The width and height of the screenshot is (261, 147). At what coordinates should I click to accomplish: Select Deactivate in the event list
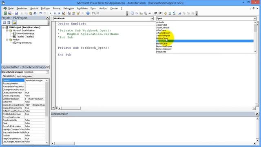(161, 52)
